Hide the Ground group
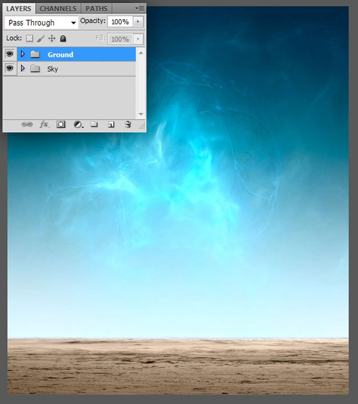 coord(10,54)
